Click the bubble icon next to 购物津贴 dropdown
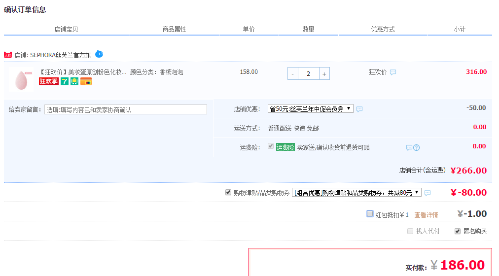The height and width of the screenshot is (276, 499). 428,193
